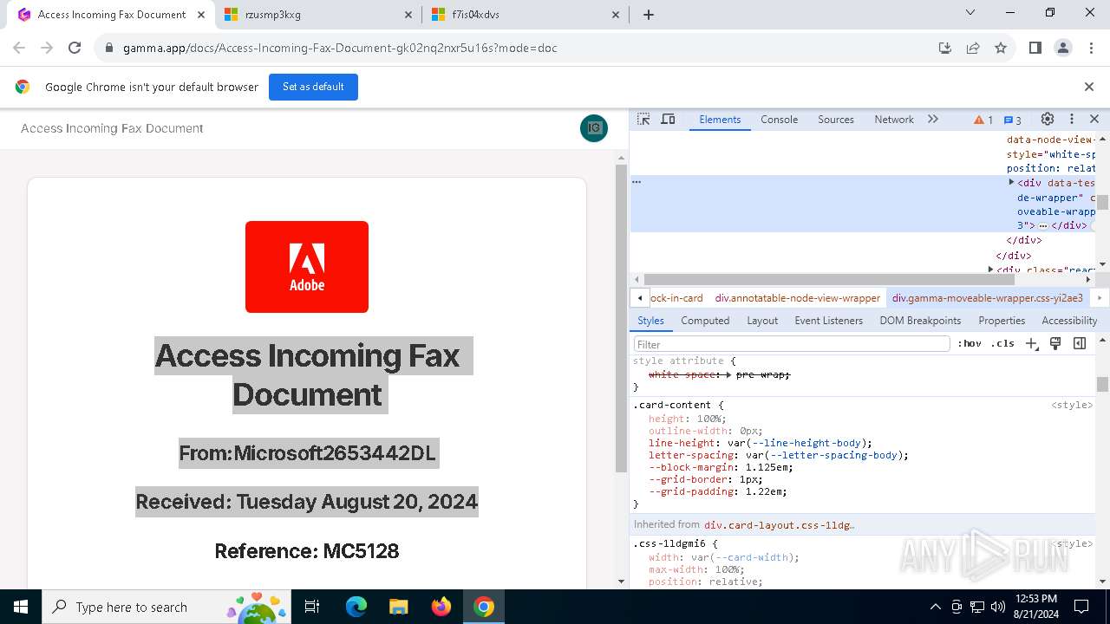
Task: Open the Computed sub-tab
Action: 705,321
